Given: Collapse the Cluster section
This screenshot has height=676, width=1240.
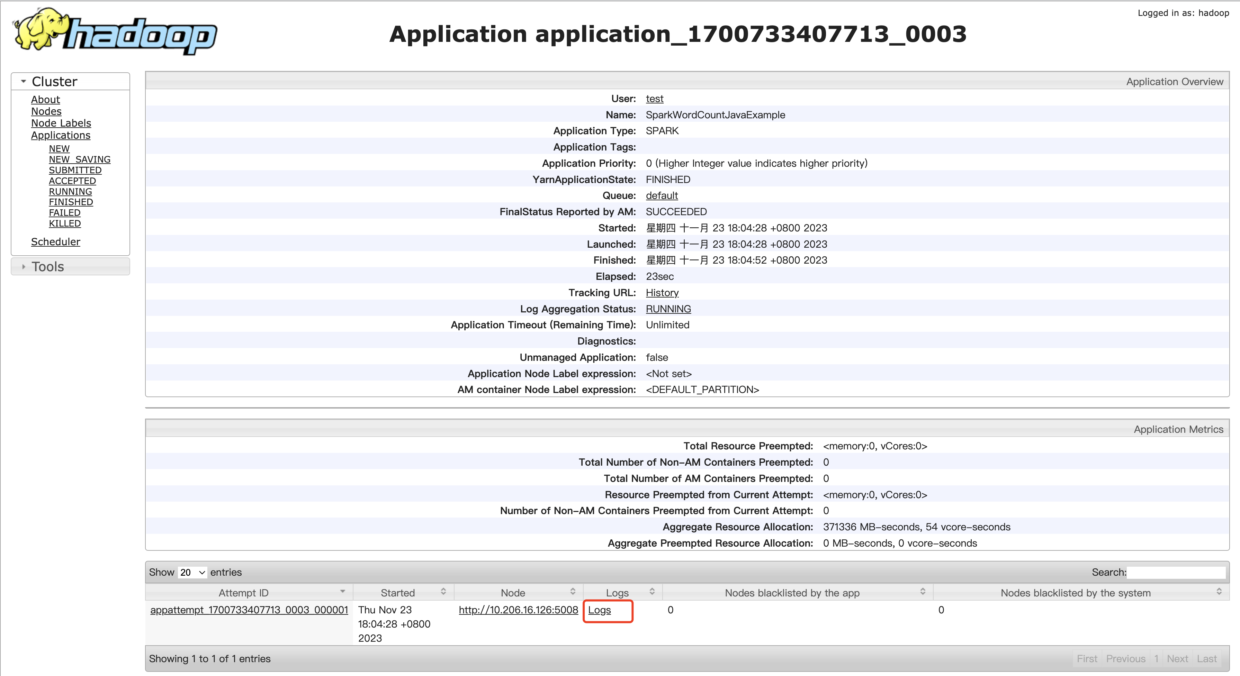Looking at the screenshot, I should 24,81.
